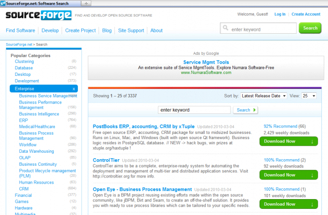This screenshot has width=328, height=215.
Task: Select the Desktop category
Action: [x=22, y=74]
